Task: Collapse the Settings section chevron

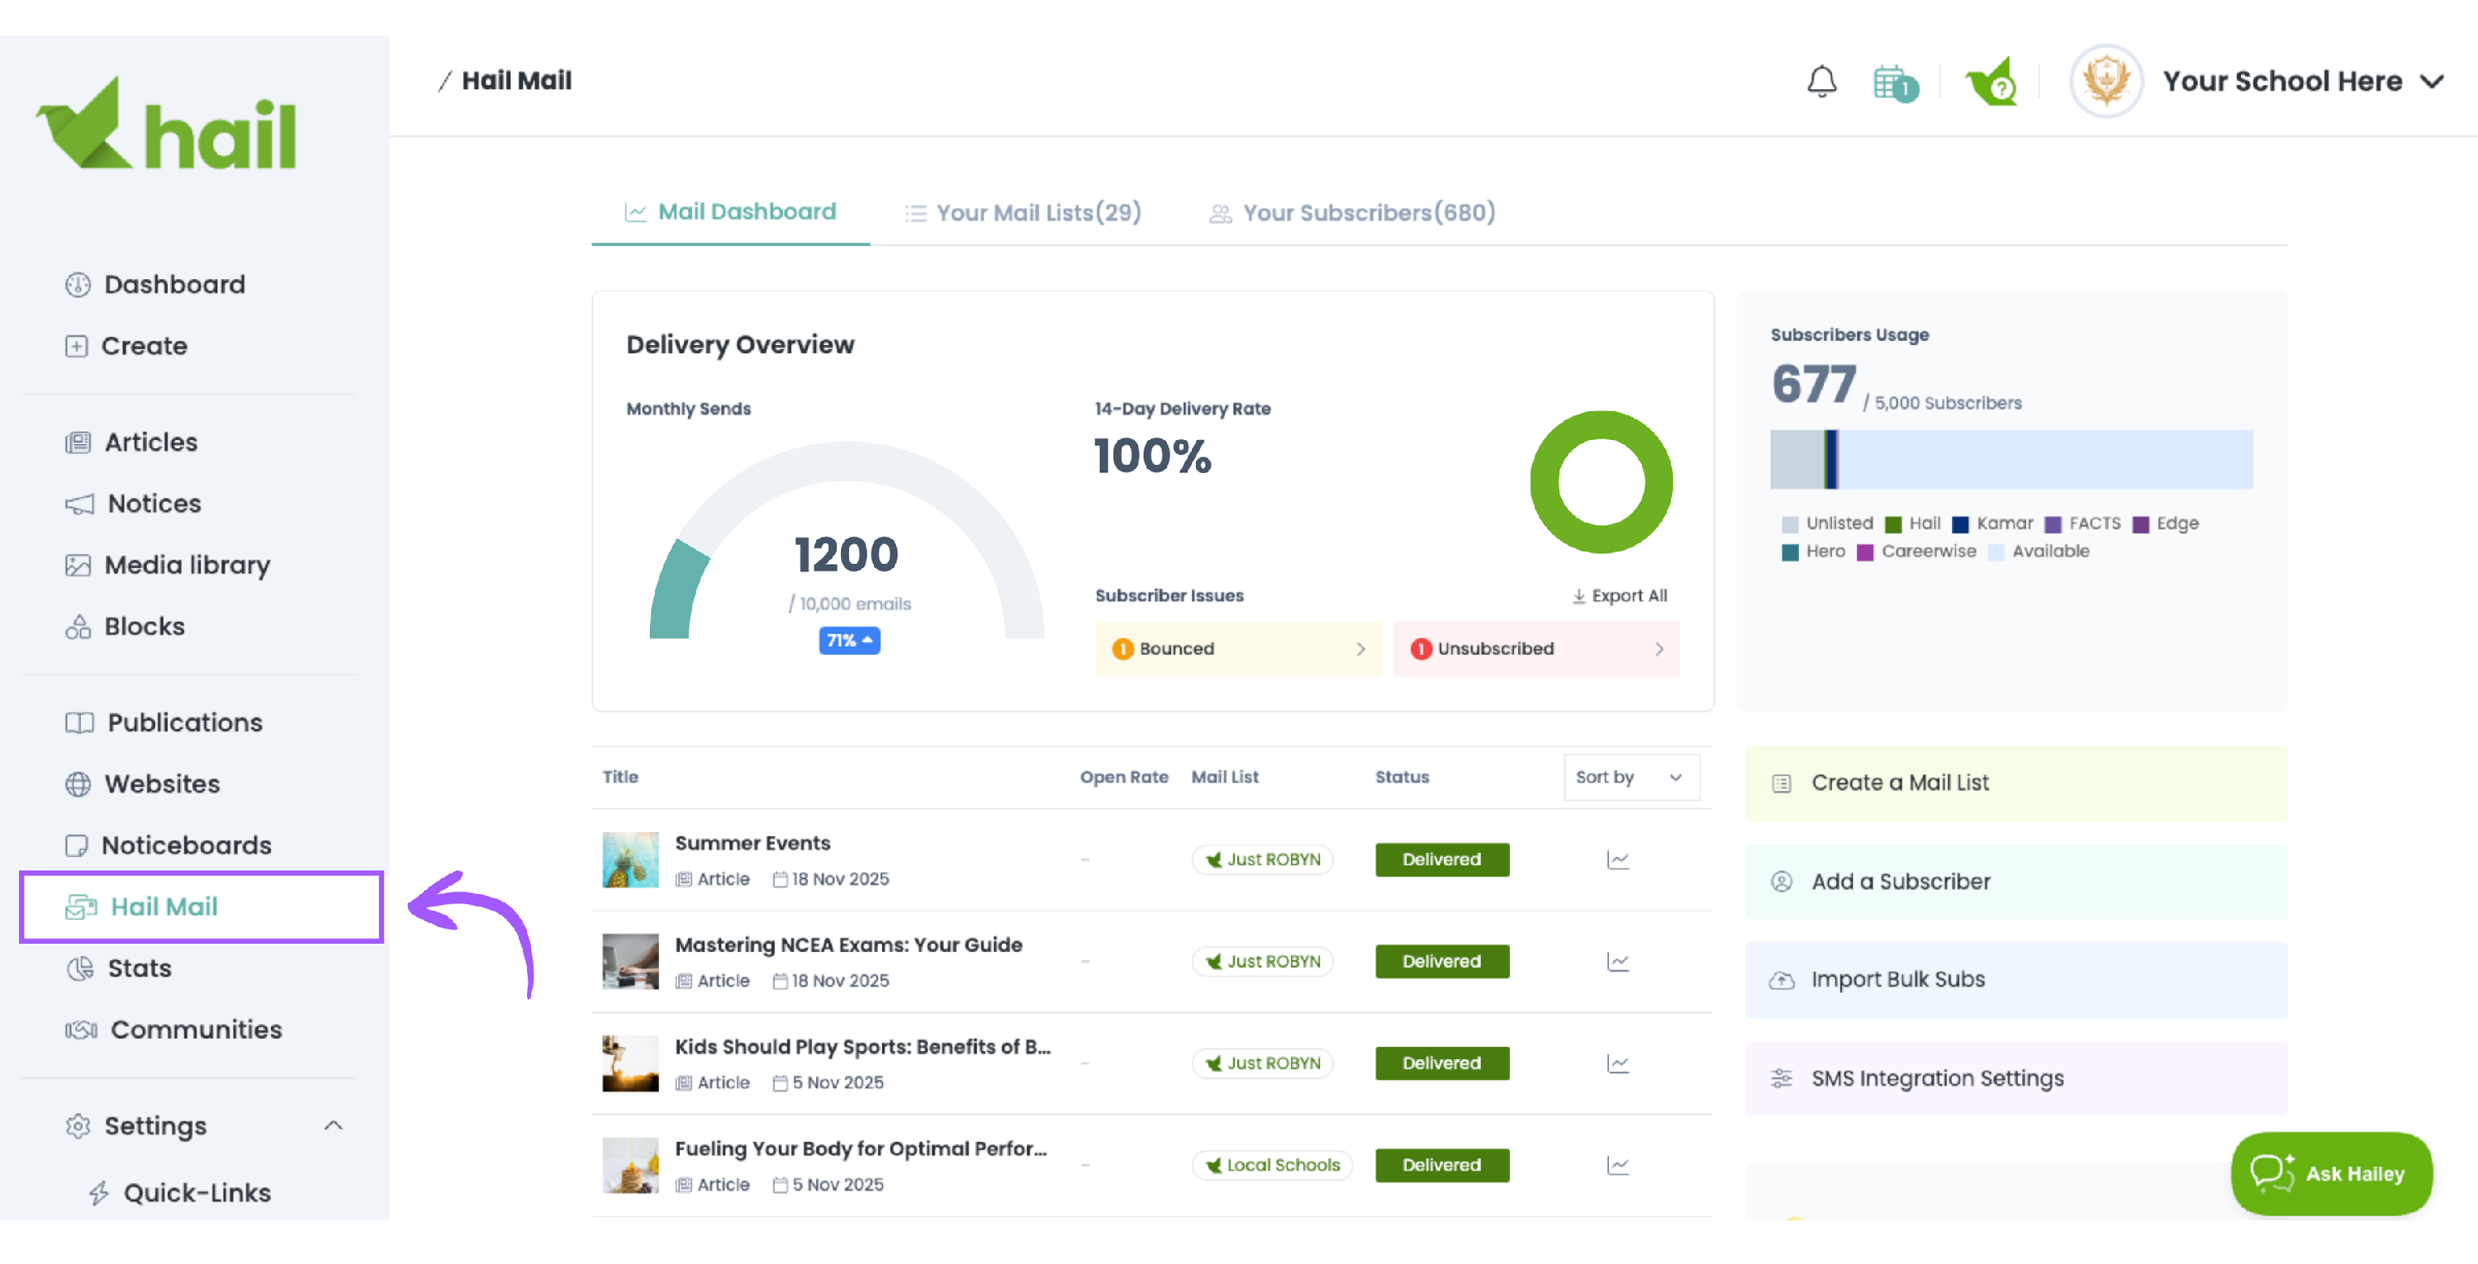Action: 333,1125
